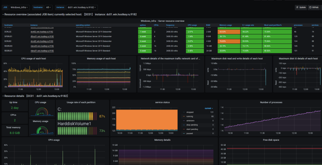Sort table by processes column

click(x=298, y=25)
